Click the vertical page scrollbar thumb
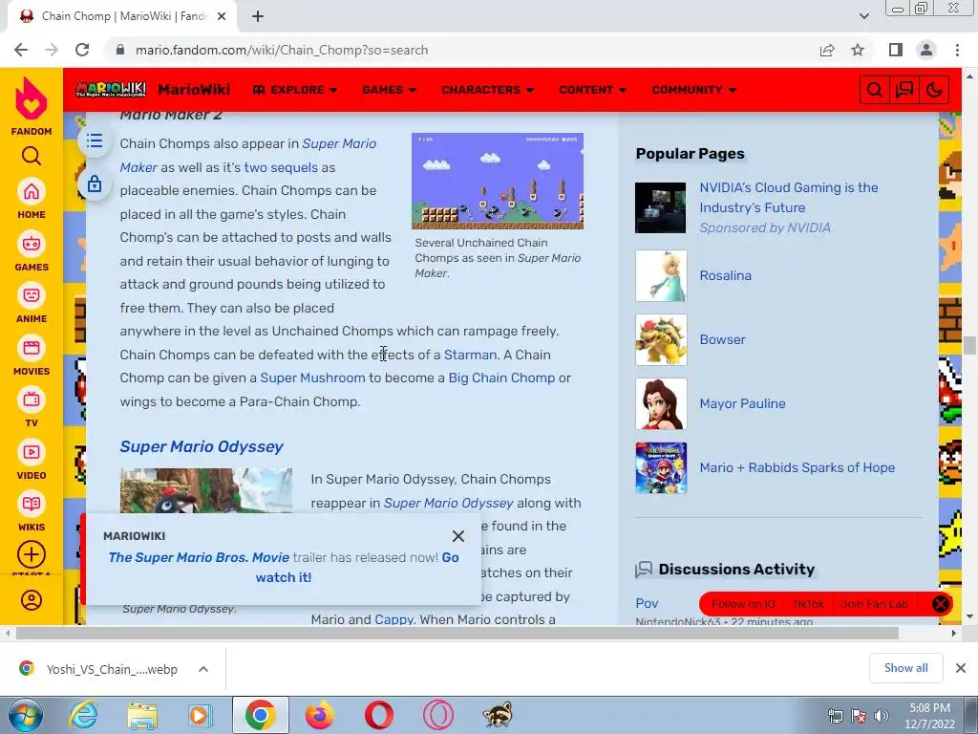This screenshot has width=978, height=734. pyautogui.click(x=969, y=345)
